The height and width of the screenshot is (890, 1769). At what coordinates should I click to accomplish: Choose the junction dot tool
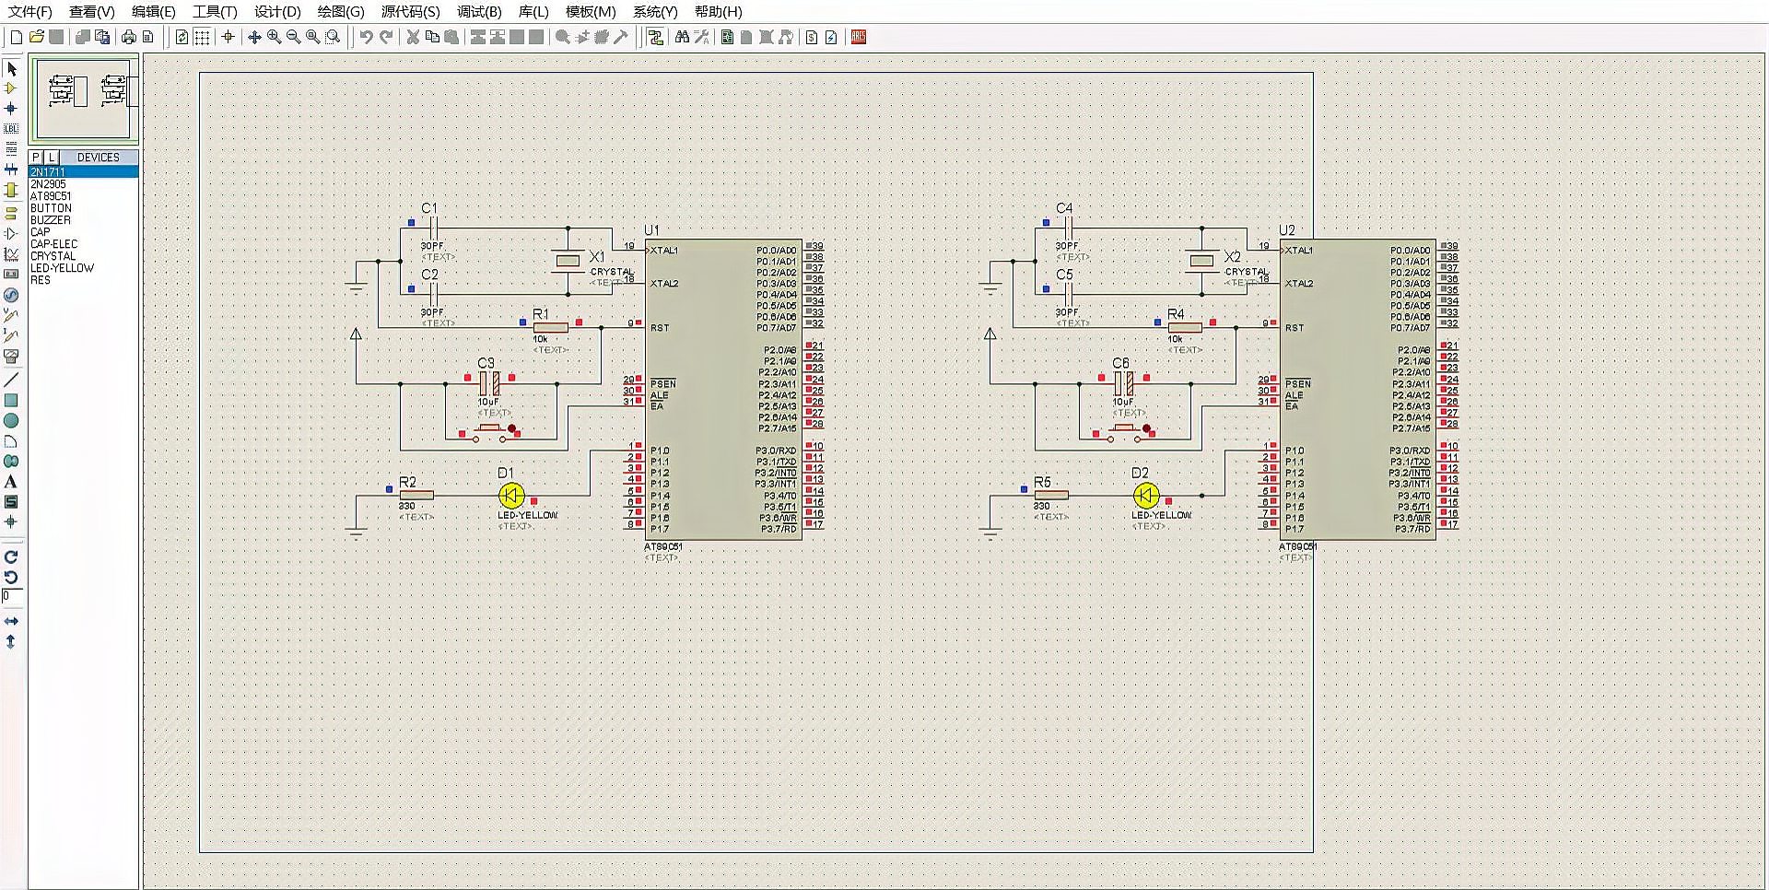click(11, 109)
